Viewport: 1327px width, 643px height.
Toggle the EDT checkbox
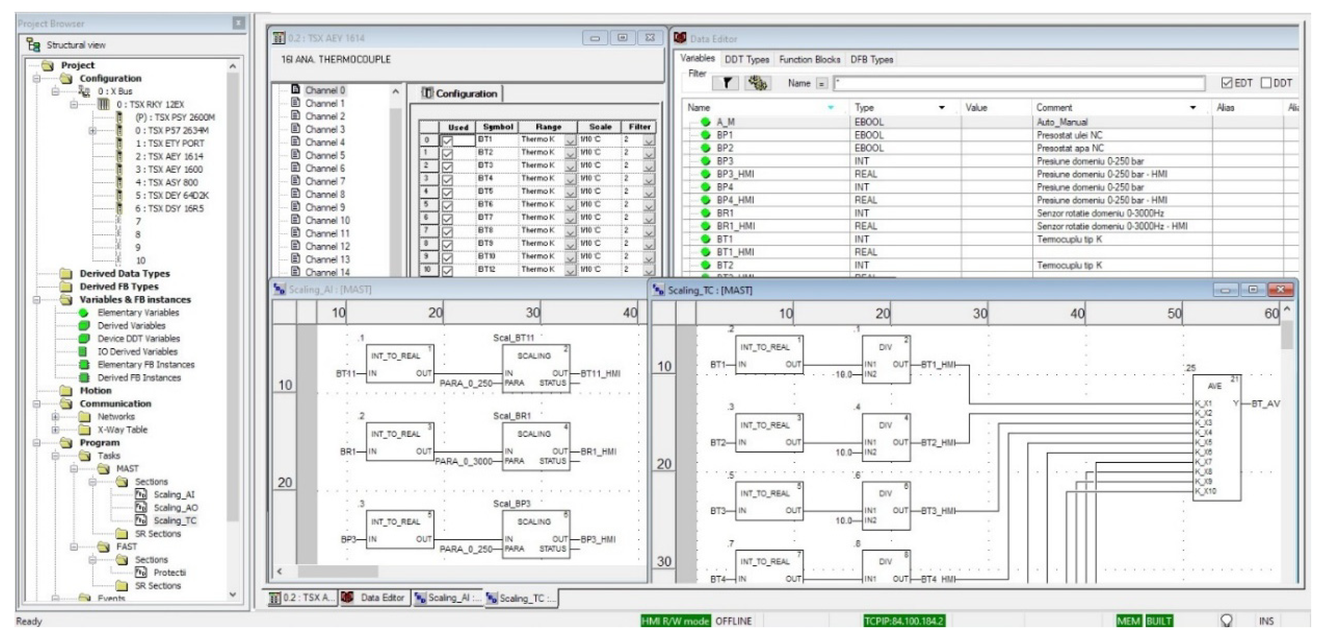(1227, 83)
